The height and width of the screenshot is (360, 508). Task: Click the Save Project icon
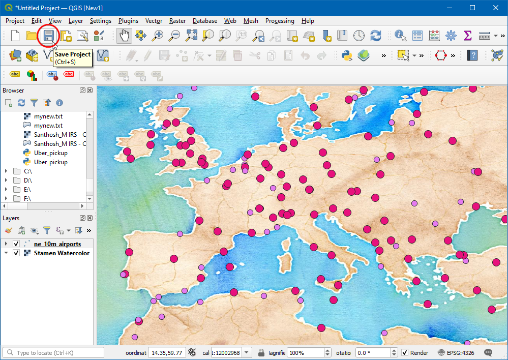click(49, 36)
